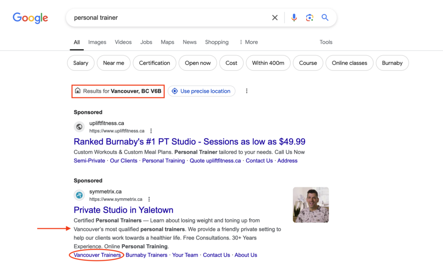The height and width of the screenshot is (268, 443).
Task: Click the https://www.symmetrix.ca URL
Action: click(116, 199)
